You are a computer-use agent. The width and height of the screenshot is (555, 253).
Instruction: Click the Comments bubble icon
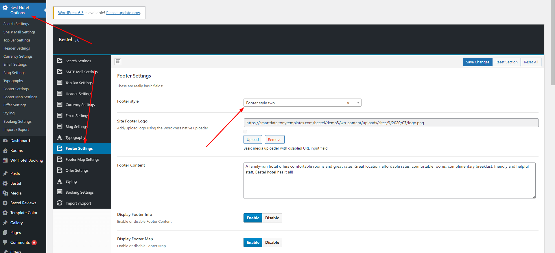tap(5, 242)
